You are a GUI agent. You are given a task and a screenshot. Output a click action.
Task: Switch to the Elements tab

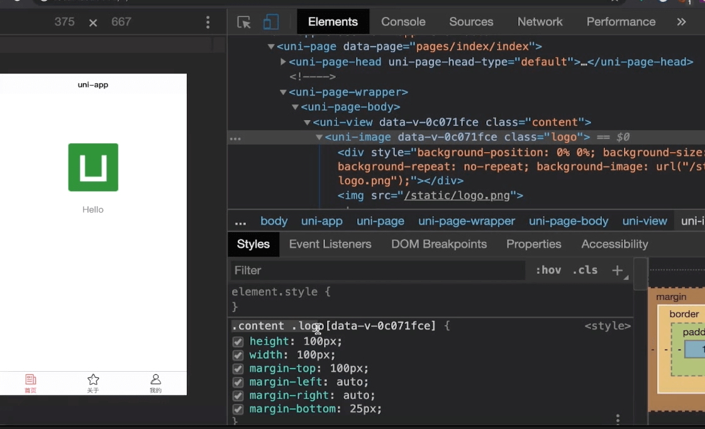pyautogui.click(x=333, y=21)
